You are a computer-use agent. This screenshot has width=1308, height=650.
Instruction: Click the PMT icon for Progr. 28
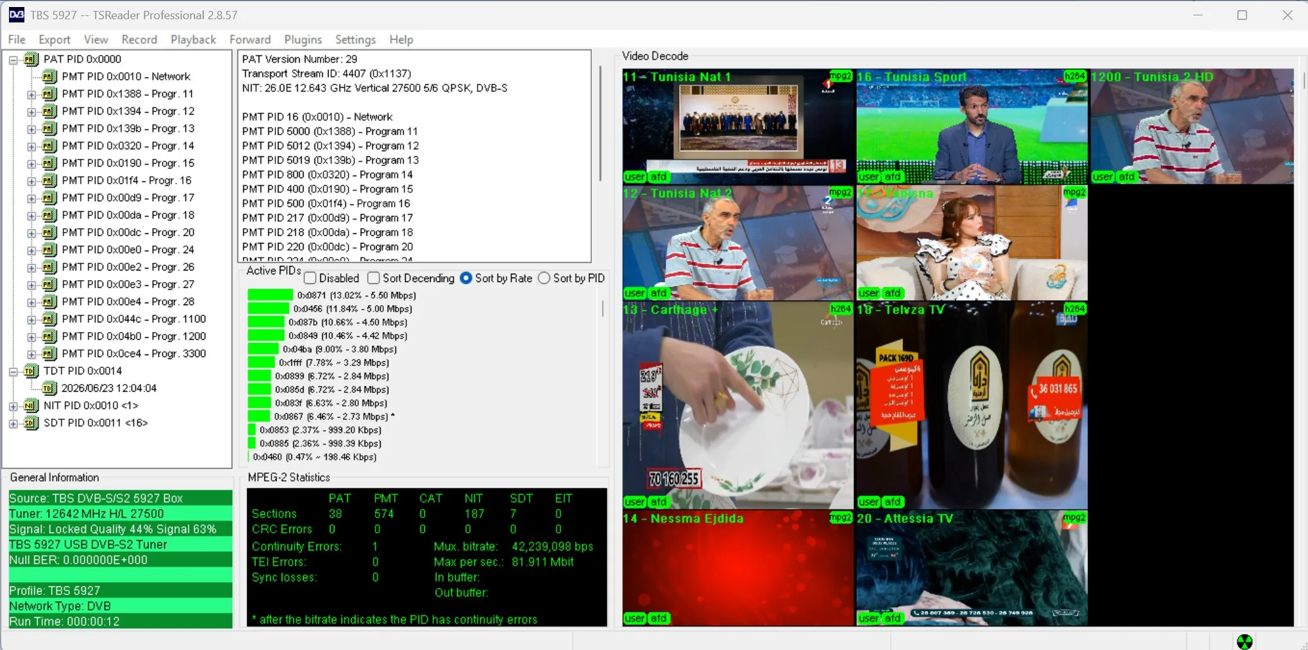(49, 301)
